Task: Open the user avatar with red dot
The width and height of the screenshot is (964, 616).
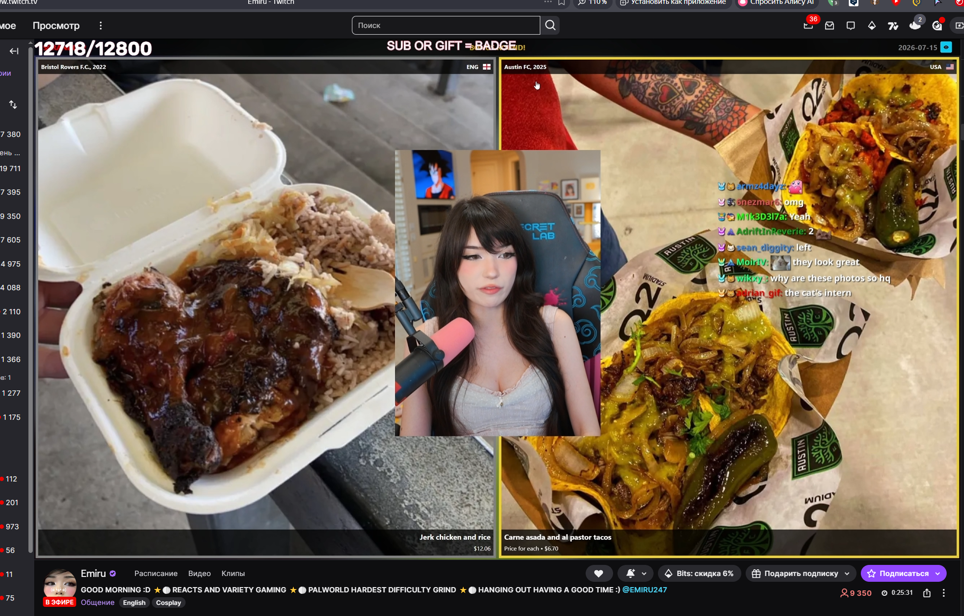Action: [937, 26]
